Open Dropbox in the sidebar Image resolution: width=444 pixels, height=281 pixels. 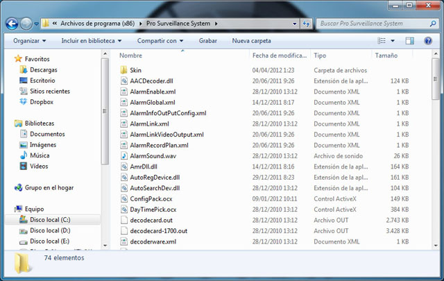click(x=42, y=102)
